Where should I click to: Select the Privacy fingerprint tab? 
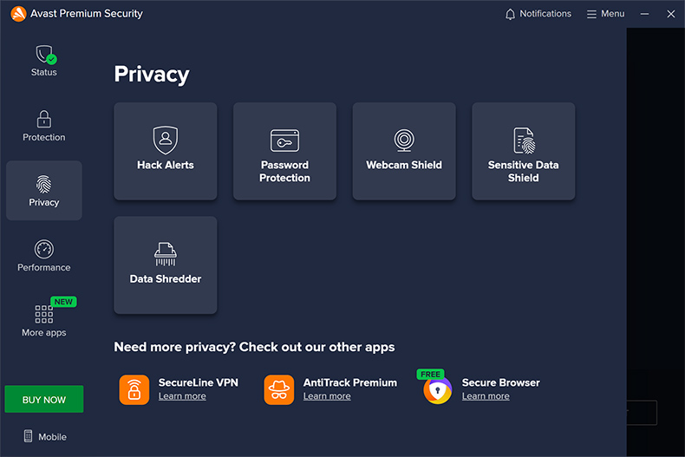43,191
